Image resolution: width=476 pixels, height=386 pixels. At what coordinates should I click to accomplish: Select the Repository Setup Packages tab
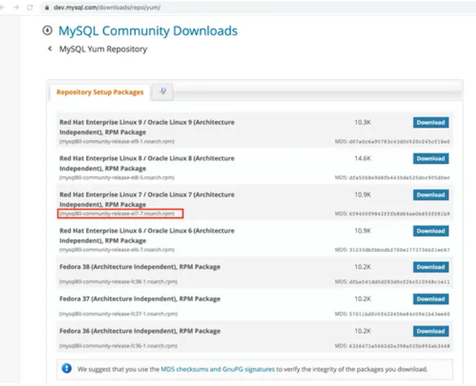click(x=100, y=92)
